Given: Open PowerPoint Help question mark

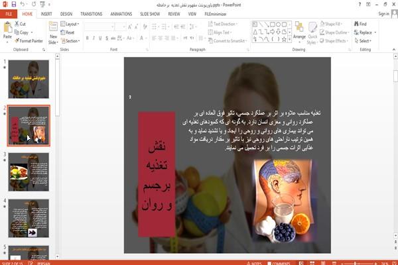Looking at the screenshot, I should [x=360, y=5].
